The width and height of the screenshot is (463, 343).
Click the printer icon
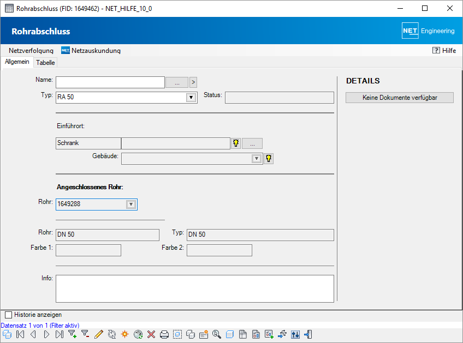[164, 334]
